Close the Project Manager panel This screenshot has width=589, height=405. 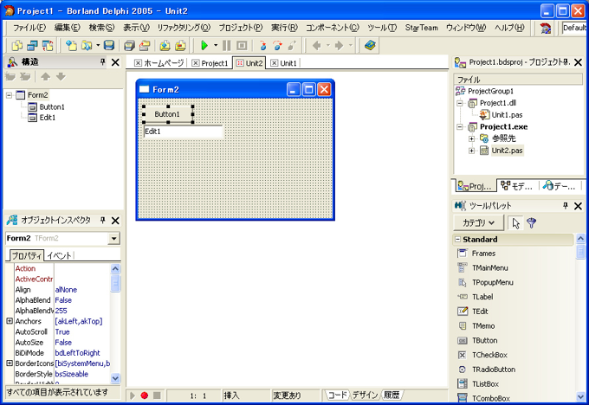[x=578, y=62]
